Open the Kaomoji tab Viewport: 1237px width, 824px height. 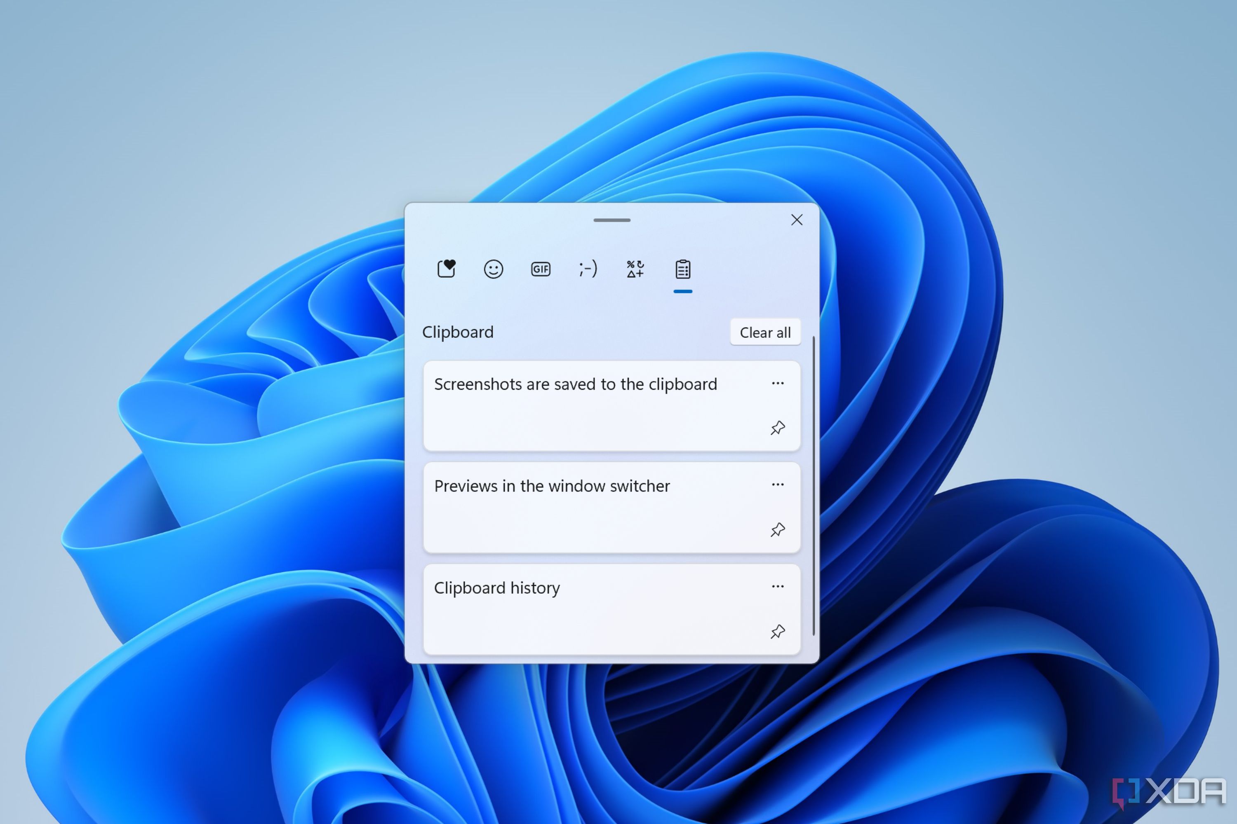click(586, 269)
